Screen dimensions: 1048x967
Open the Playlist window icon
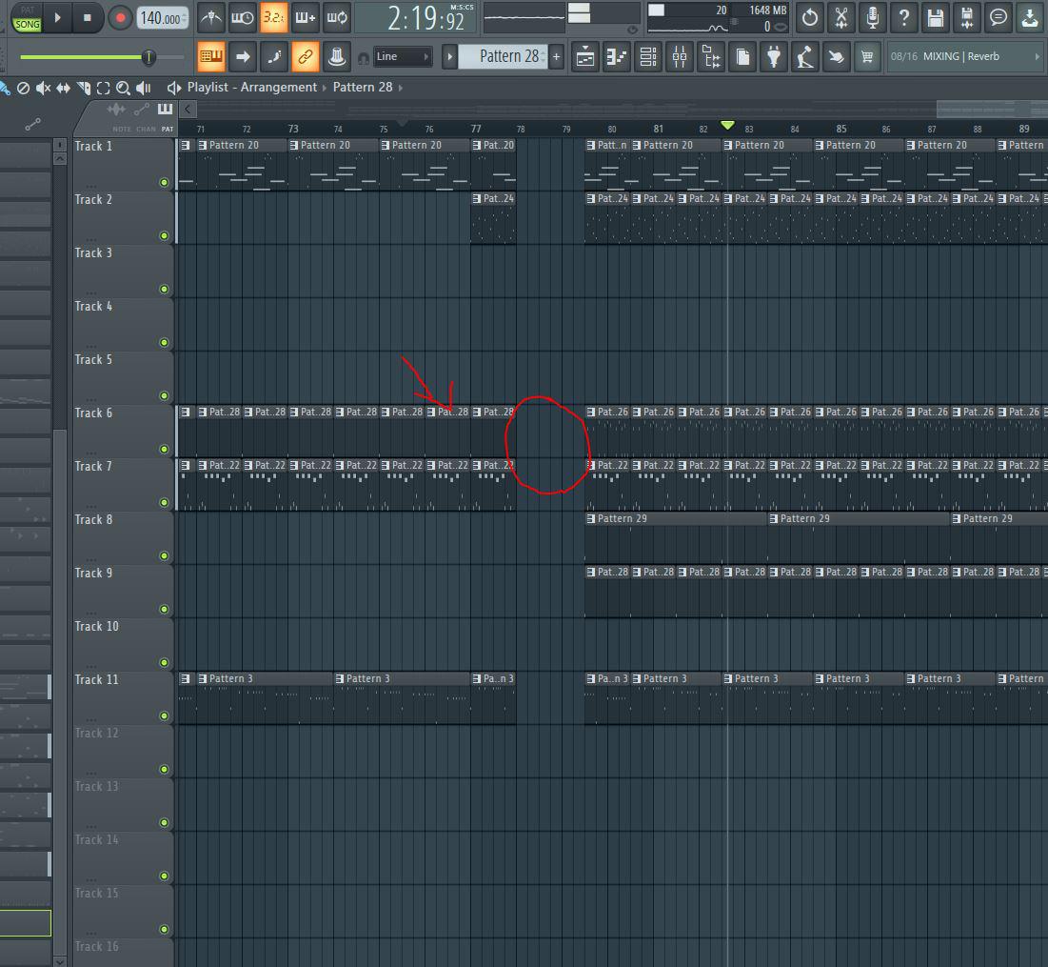coord(583,56)
